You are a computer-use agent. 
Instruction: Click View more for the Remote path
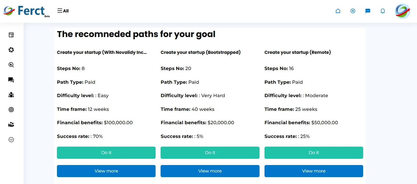point(314,171)
